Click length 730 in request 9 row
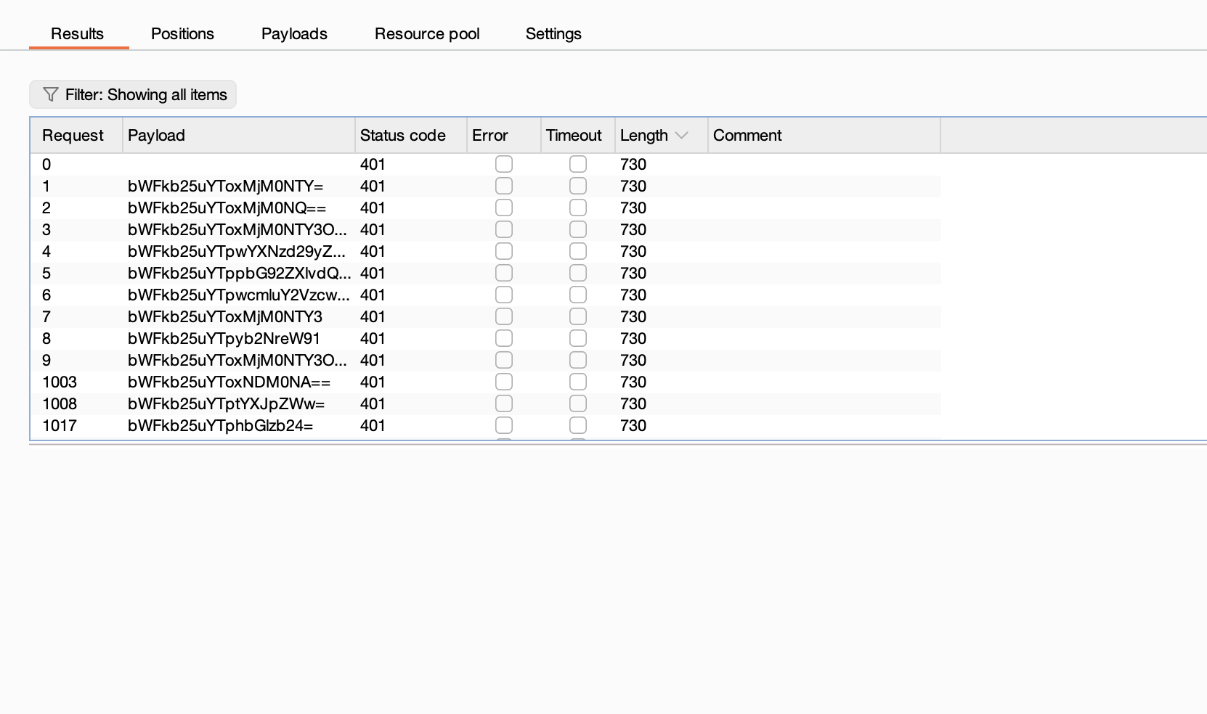 click(x=633, y=361)
